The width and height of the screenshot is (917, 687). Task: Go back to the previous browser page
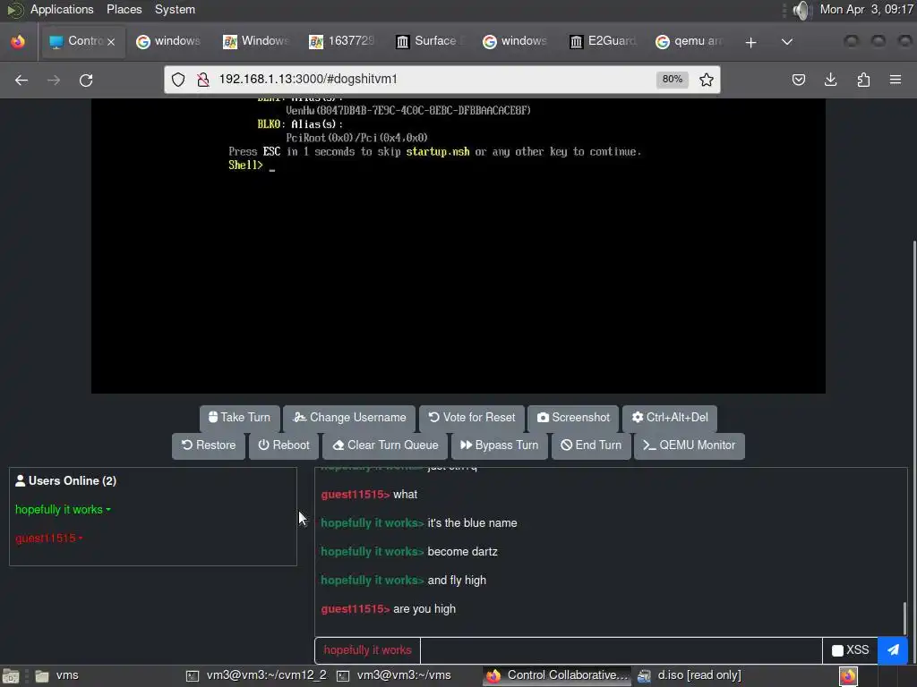(x=21, y=80)
